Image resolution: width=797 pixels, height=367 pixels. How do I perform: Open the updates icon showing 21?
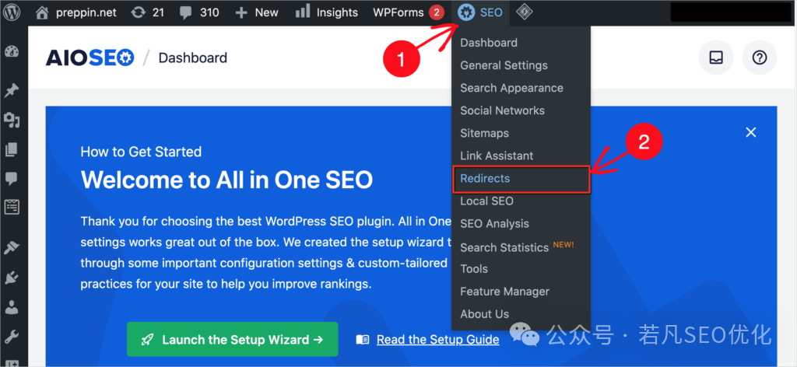147,12
